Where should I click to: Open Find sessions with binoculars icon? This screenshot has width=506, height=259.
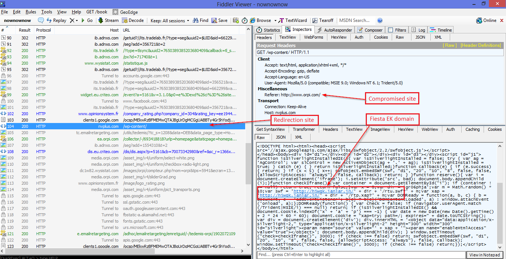click(200, 20)
